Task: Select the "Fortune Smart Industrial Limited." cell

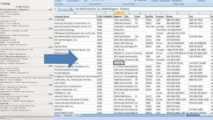Action: pyautogui.click(x=75, y=100)
